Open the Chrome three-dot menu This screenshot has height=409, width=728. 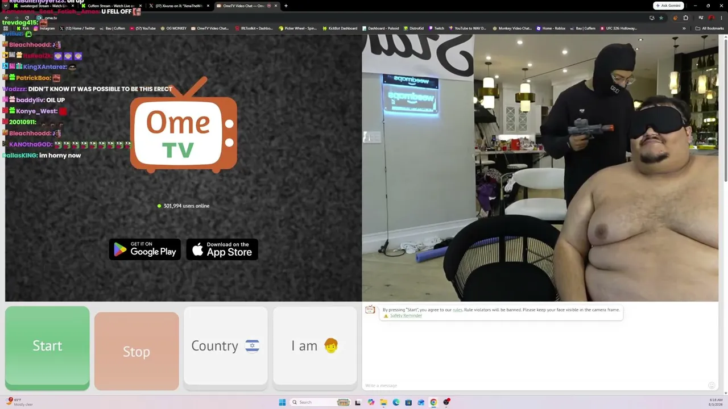click(721, 18)
